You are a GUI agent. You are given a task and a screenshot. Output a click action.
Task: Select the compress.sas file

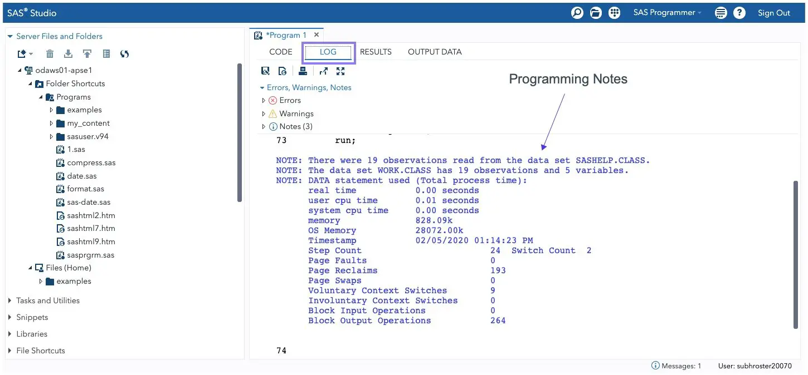(x=86, y=163)
